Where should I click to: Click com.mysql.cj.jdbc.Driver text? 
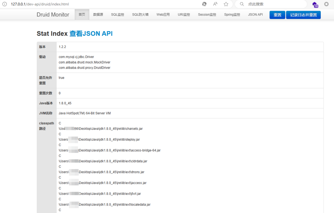(76, 57)
